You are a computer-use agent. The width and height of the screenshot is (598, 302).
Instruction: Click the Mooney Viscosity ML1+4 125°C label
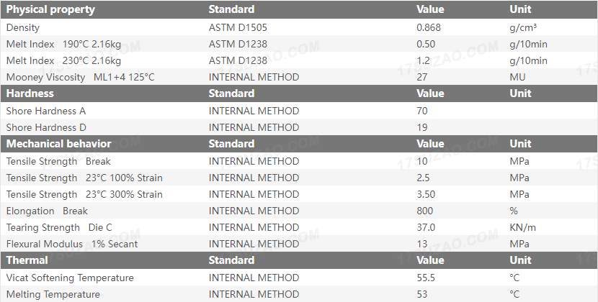point(80,77)
